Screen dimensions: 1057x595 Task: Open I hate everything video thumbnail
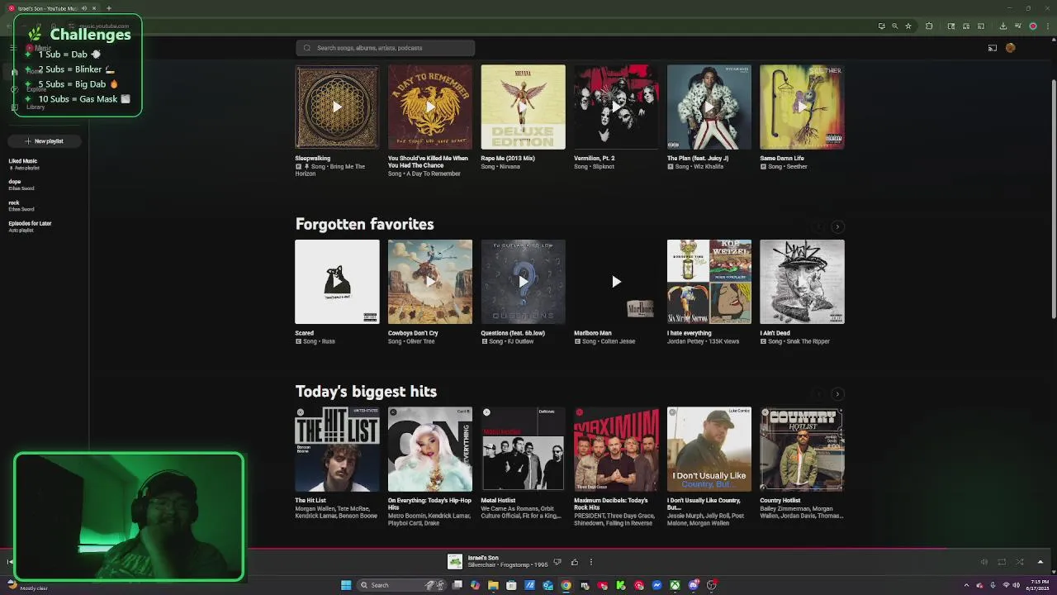[x=709, y=282]
